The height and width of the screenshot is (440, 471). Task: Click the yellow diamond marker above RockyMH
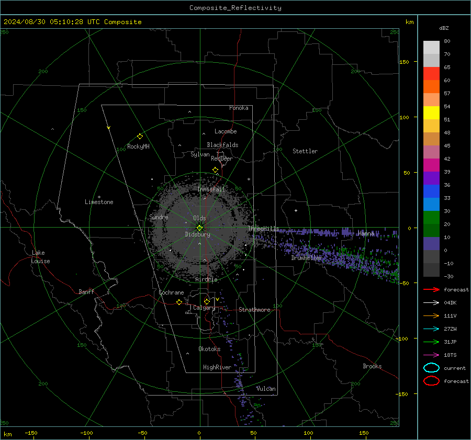pos(140,137)
